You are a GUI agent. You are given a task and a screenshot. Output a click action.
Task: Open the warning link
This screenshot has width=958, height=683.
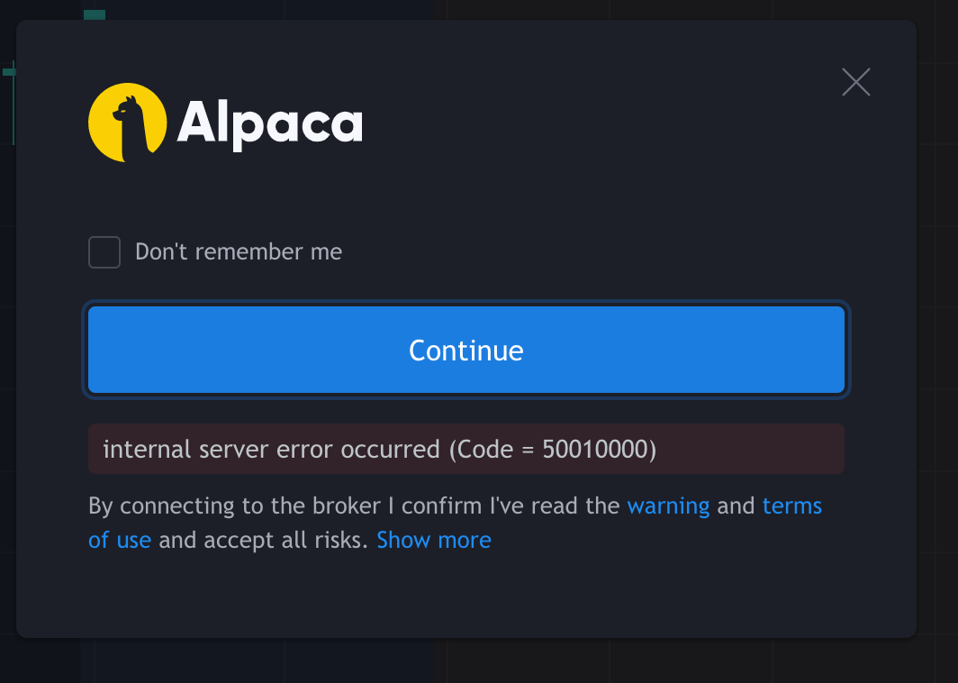click(x=668, y=505)
